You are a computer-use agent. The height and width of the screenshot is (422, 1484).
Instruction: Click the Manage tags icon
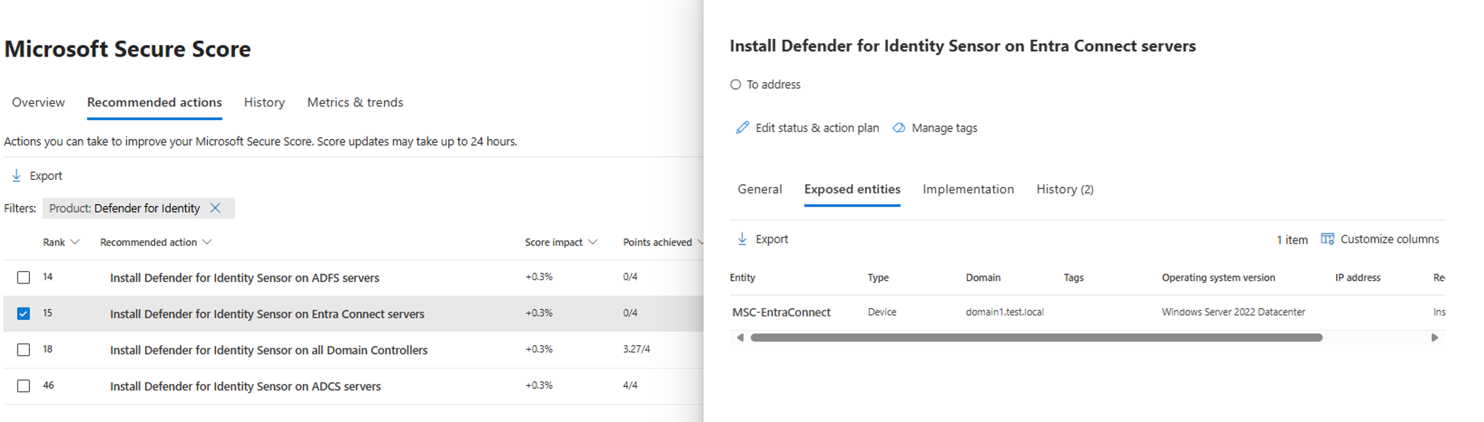click(899, 128)
